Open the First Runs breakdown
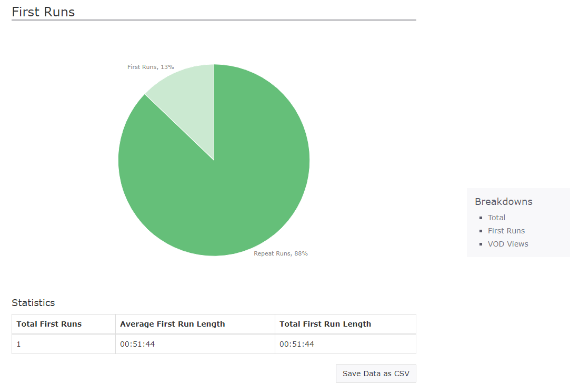The width and height of the screenshot is (570, 383). coord(506,230)
